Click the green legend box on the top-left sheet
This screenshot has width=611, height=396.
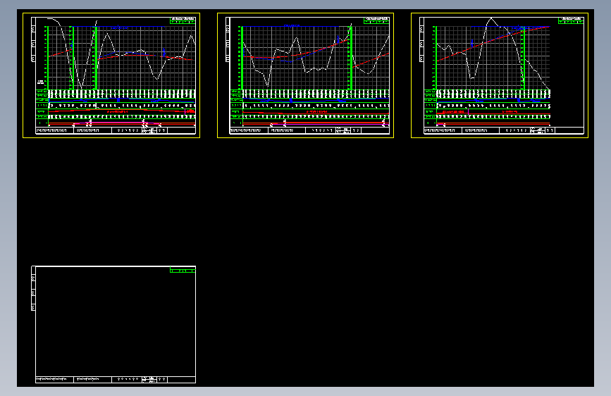[x=183, y=20]
